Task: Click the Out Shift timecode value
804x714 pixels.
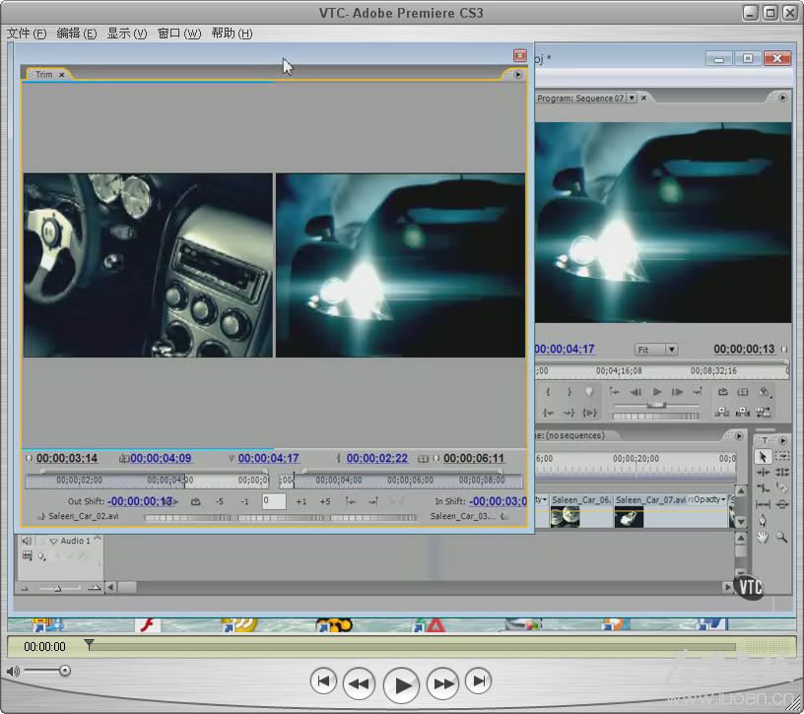Action: (142, 501)
